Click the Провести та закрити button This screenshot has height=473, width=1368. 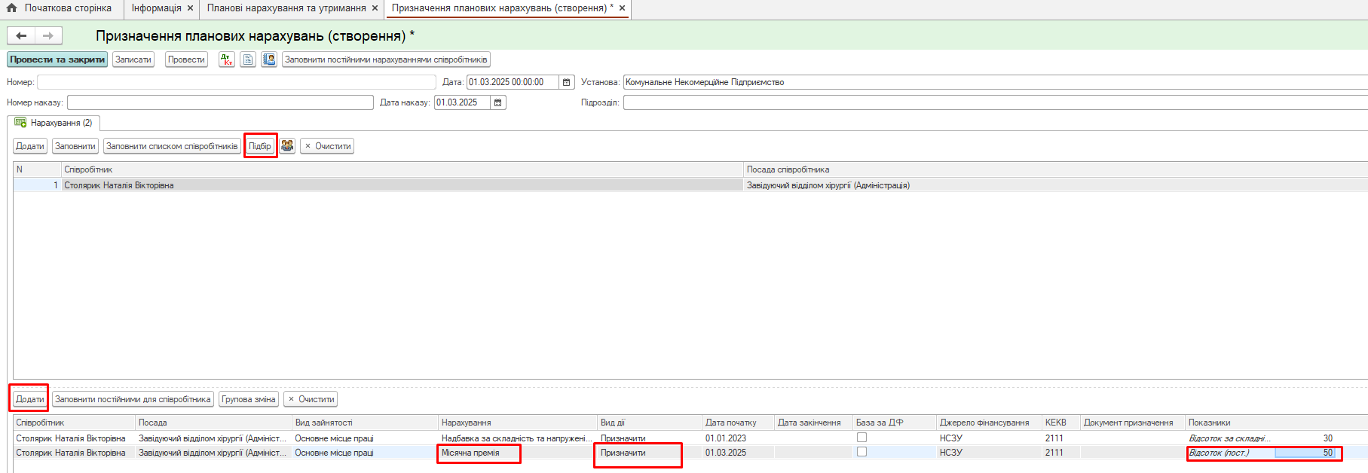pyautogui.click(x=57, y=60)
